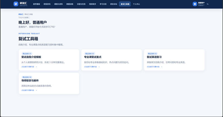Expand 复试英语复习 via 点击展开完整内容
Viewport: 223px width, 117px height.
point(155,67)
